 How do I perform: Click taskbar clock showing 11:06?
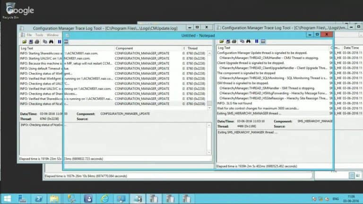pos(351,199)
